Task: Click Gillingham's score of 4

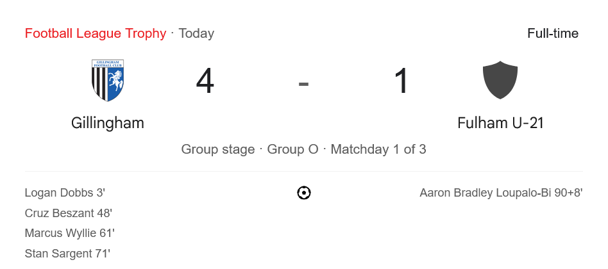Action: [x=205, y=82]
